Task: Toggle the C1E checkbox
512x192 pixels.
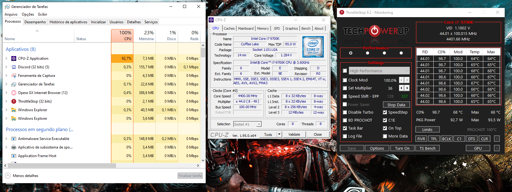Action: [385, 120]
